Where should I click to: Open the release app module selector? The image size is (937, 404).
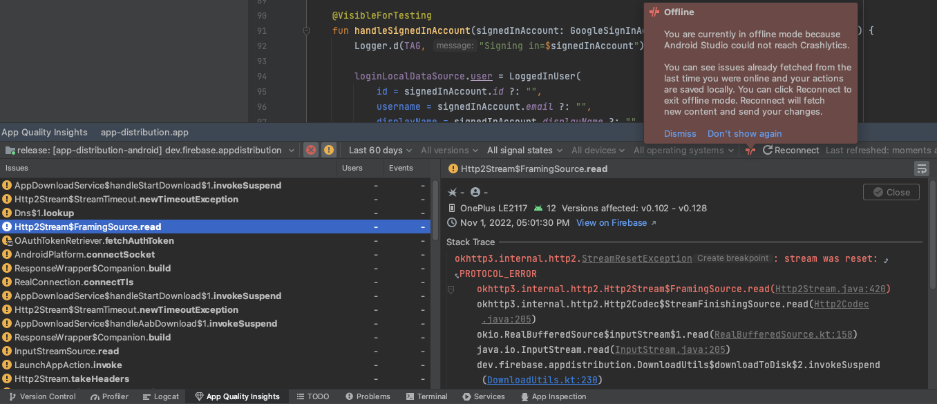pyautogui.click(x=151, y=150)
